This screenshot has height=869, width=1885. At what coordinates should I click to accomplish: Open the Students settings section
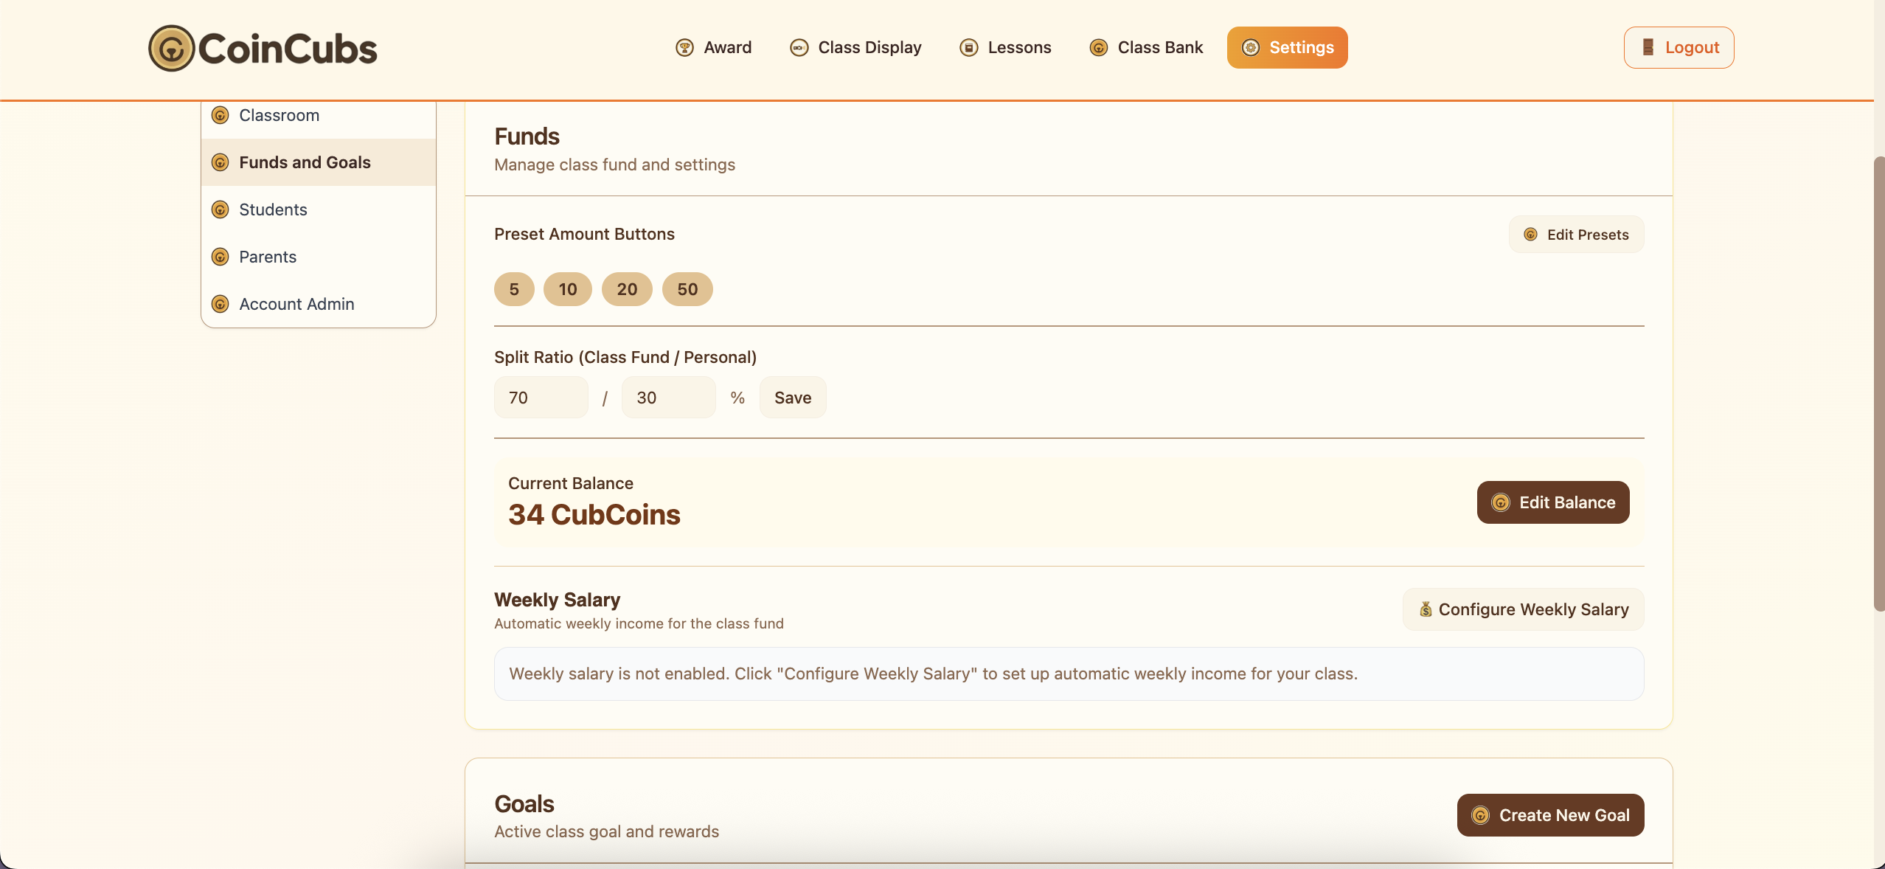pos(273,210)
